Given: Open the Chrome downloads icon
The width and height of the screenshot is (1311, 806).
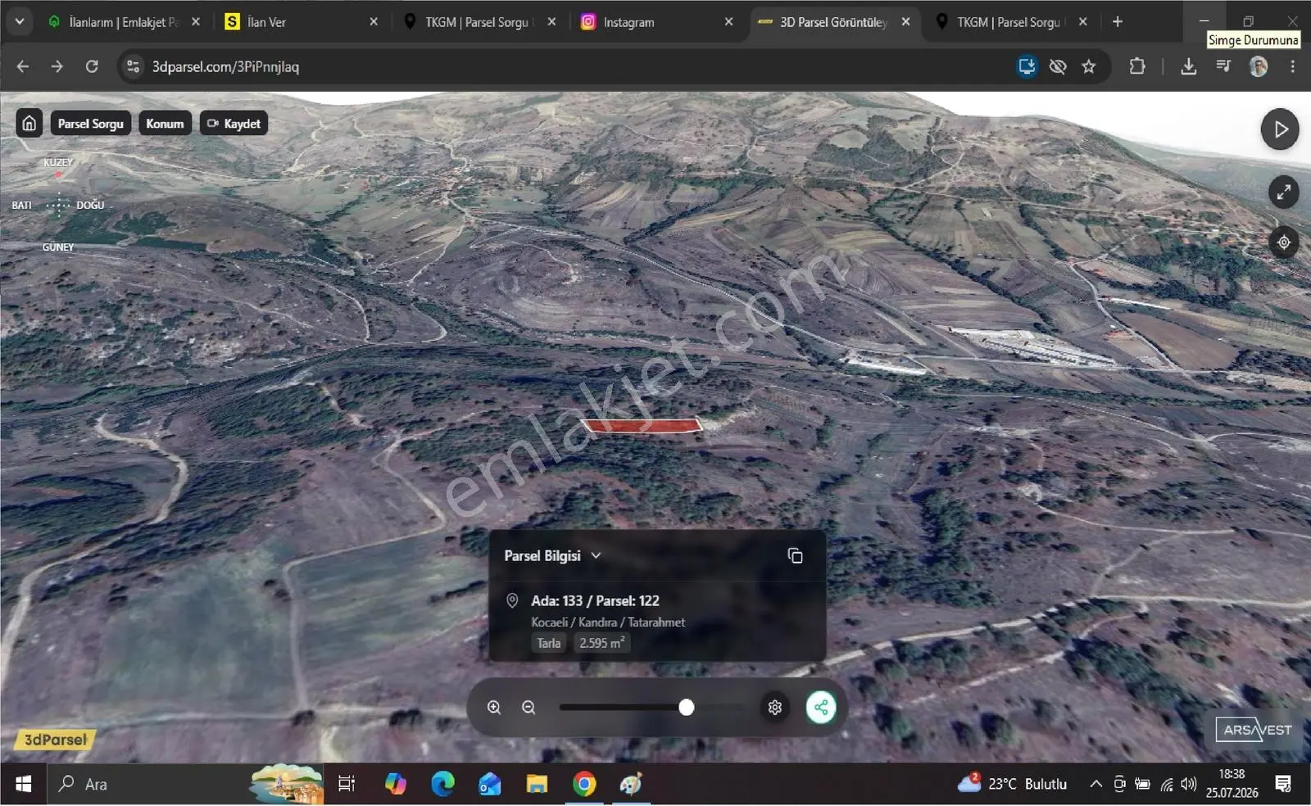Looking at the screenshot, I should click(1188, 66).
